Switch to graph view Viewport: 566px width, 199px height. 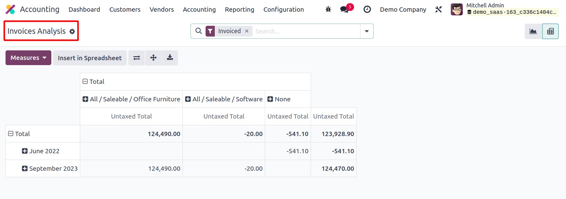[533, 31]
